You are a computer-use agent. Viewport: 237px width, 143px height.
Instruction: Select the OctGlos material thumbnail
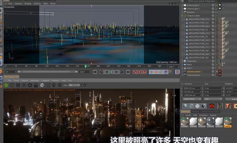202,122
